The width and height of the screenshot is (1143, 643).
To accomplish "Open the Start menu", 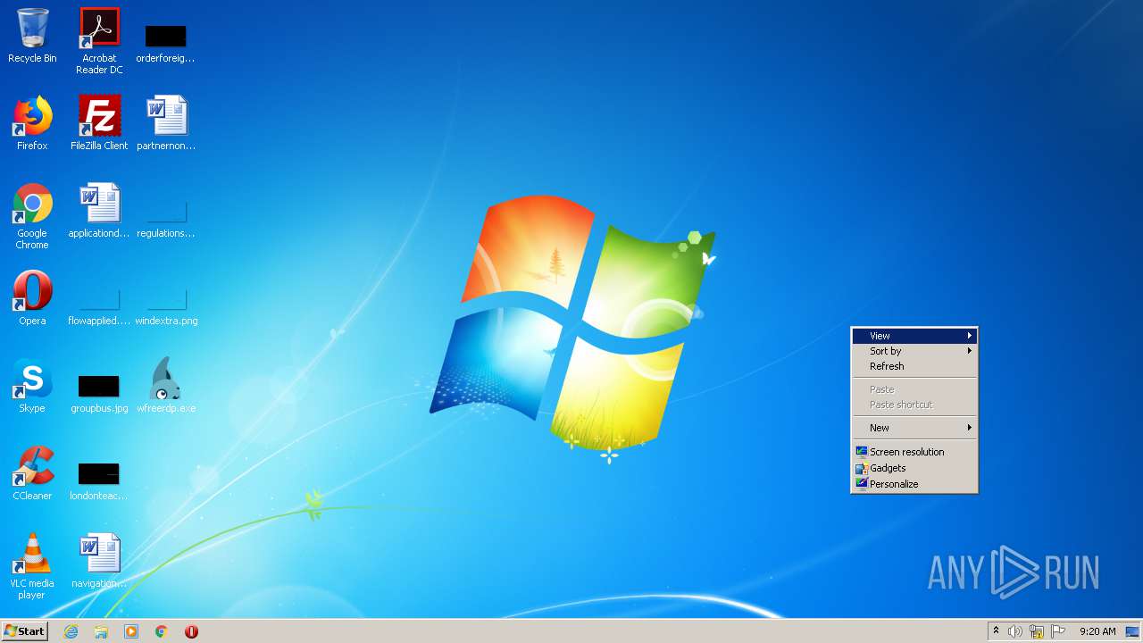I will click(x=25, y=631).
